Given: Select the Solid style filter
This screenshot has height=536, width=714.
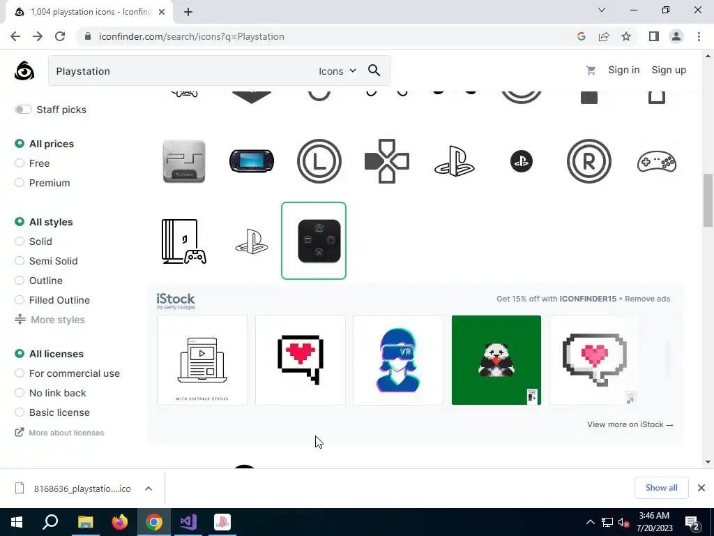Looking at the screenshot, I should tap(19, 241).
